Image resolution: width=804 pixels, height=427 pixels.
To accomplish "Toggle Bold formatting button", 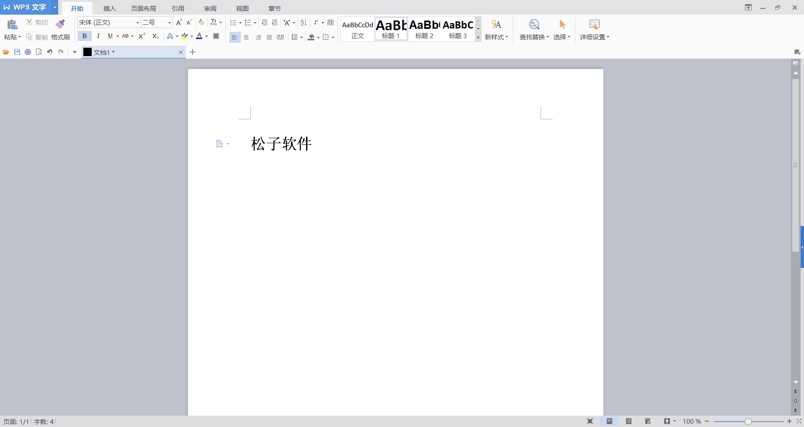I will pos(85,36).
